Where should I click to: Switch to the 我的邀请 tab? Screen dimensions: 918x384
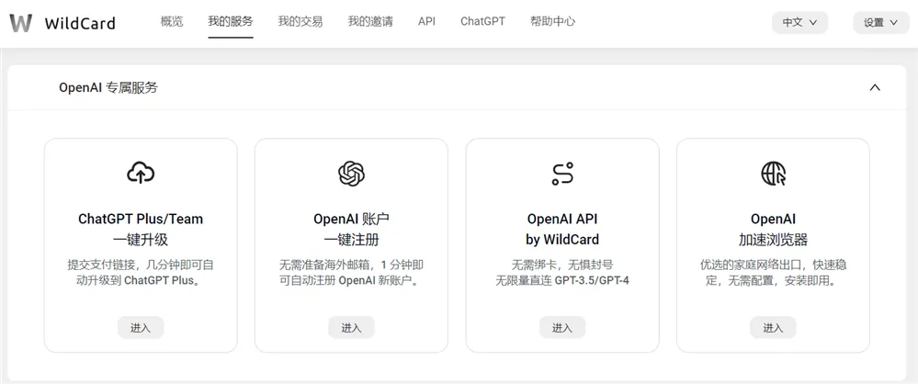(370, 21)
